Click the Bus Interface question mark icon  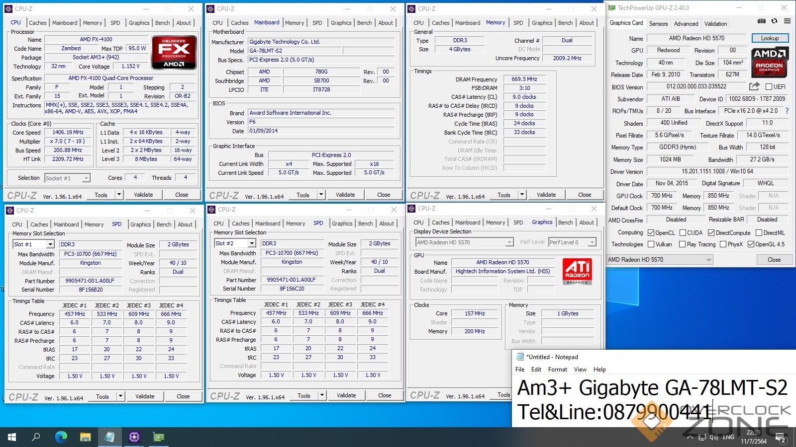pos(787,111)
